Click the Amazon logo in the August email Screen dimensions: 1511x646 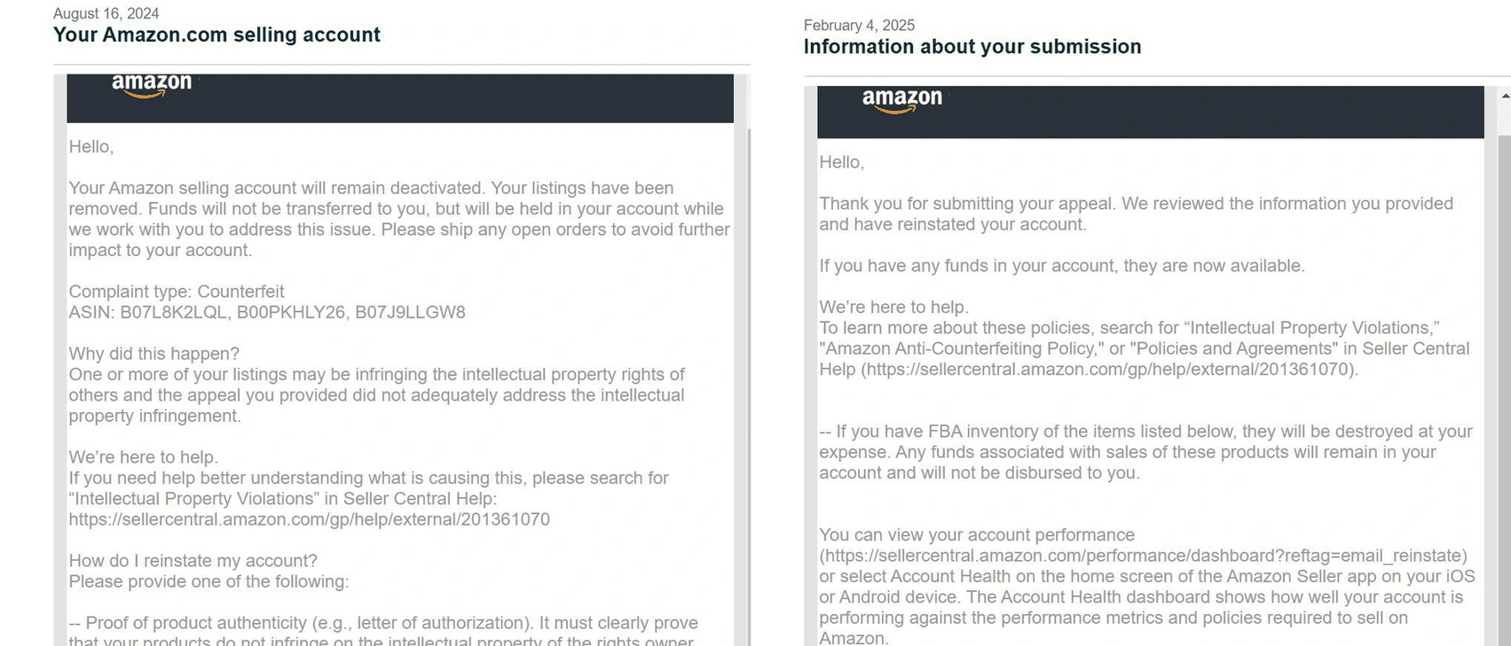(x=152, y=84)
